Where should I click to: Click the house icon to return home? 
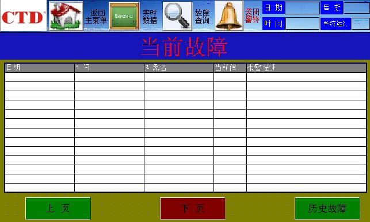pyautogui.click(x=66, y=15)
